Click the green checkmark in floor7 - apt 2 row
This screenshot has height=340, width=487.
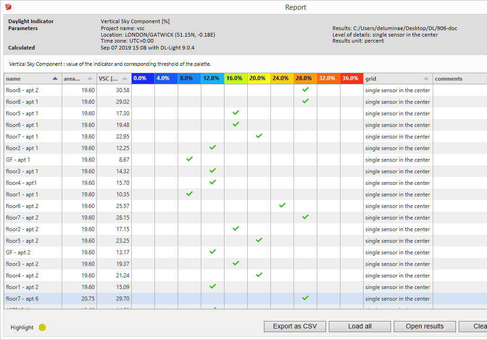pyautogui.click(x=305, y=217)
